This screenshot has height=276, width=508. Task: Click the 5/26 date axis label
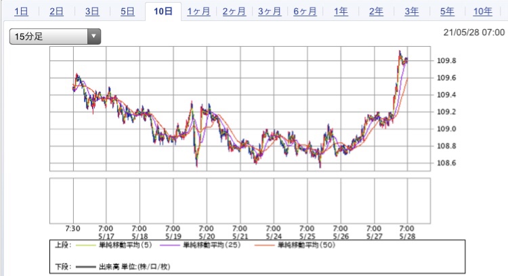341,236
